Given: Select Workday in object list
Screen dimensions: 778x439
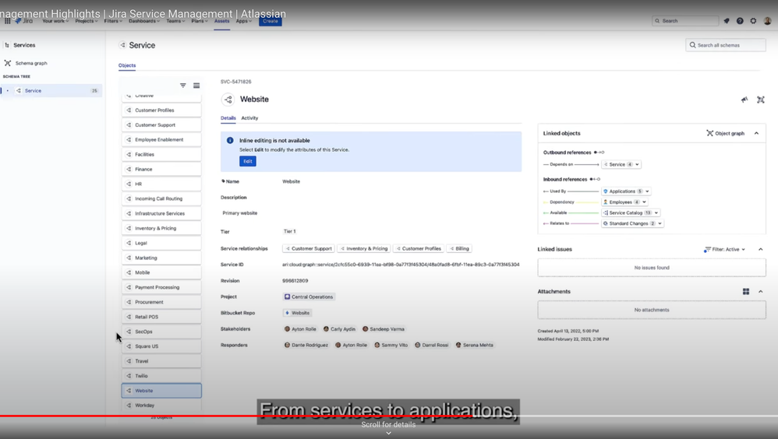Looking at the screenshot, I should tap(161, 406).
